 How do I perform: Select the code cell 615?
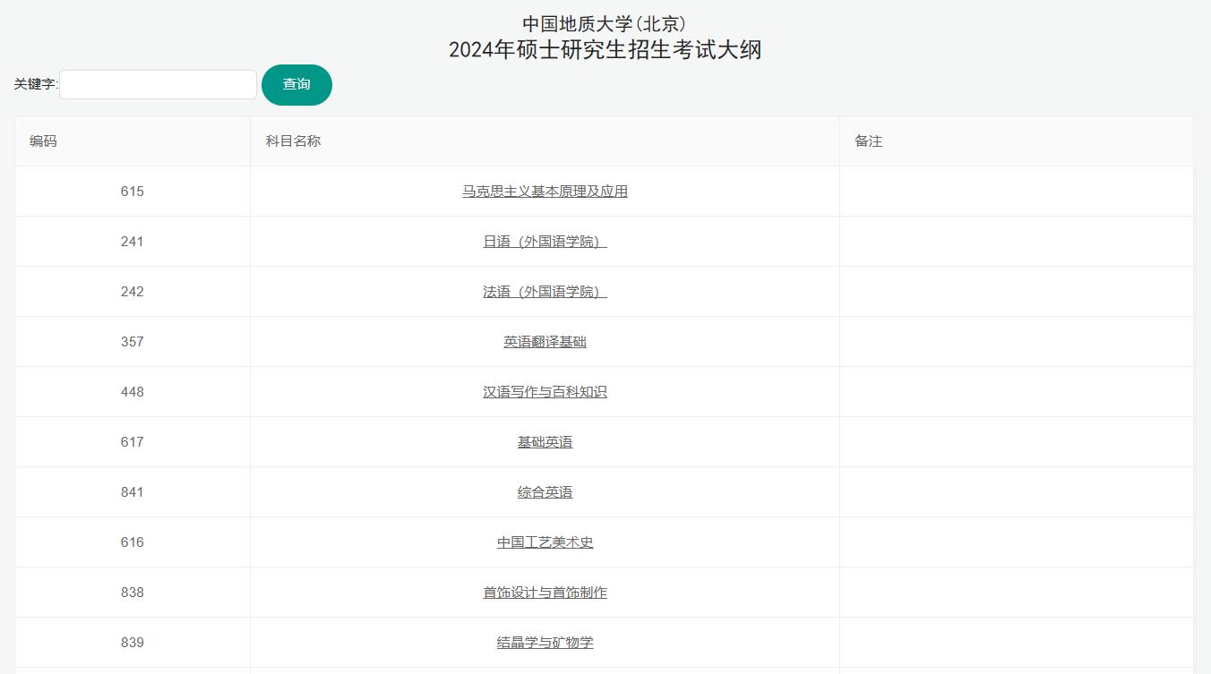tap(133, 192)
